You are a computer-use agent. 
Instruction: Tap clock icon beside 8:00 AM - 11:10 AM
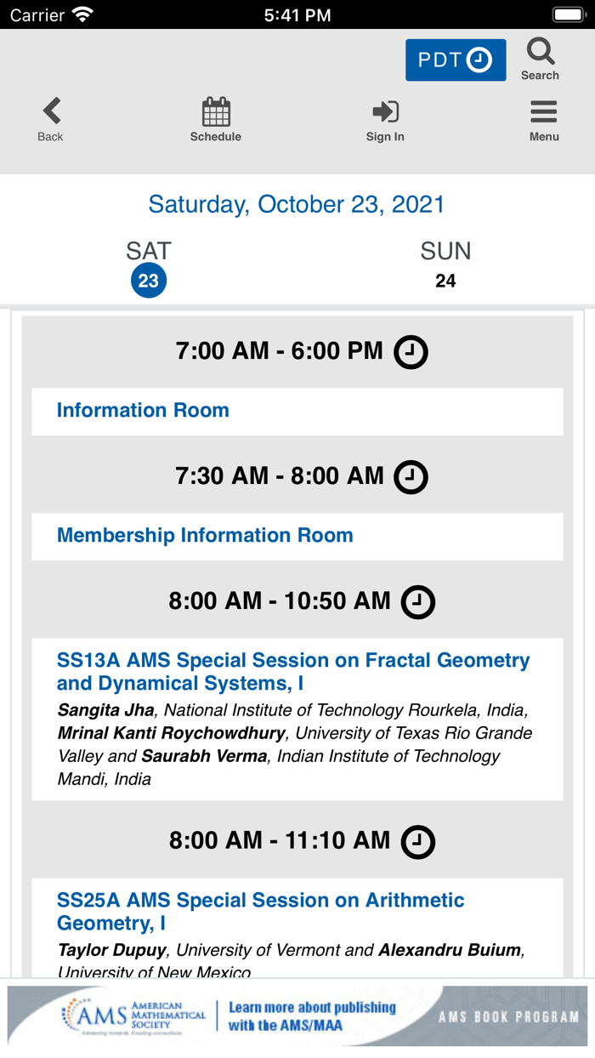click(x=417, y=842)
